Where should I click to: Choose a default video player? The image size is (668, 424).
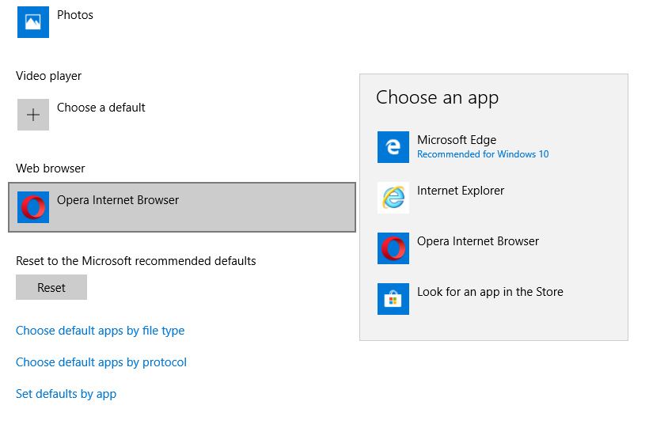[x=101, y=108]
